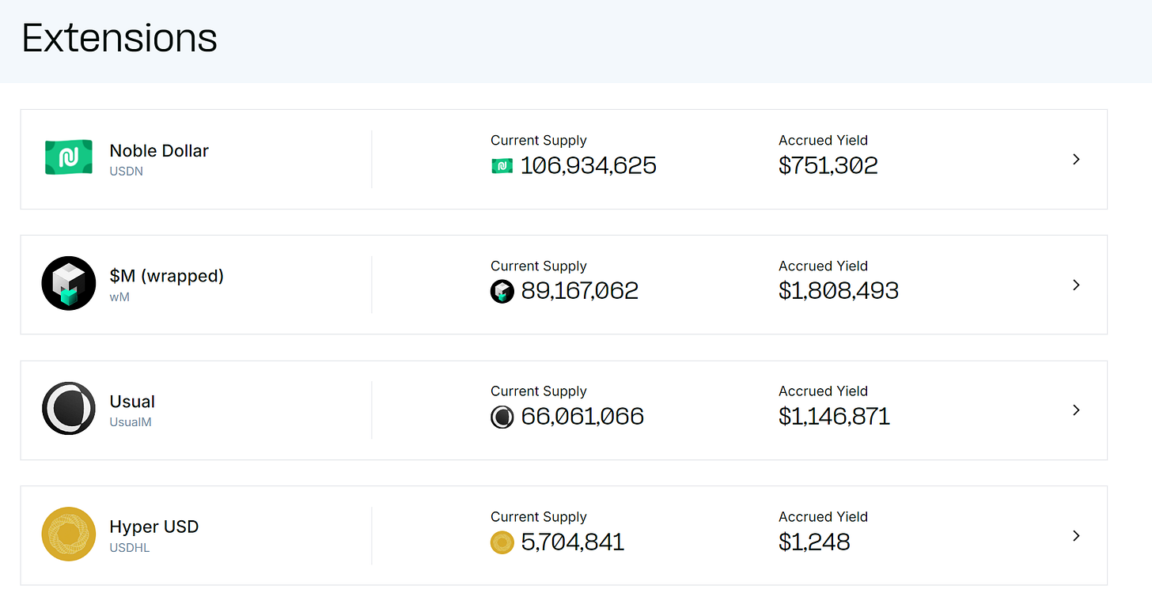Click the USDN ticker label

[127, 171]
